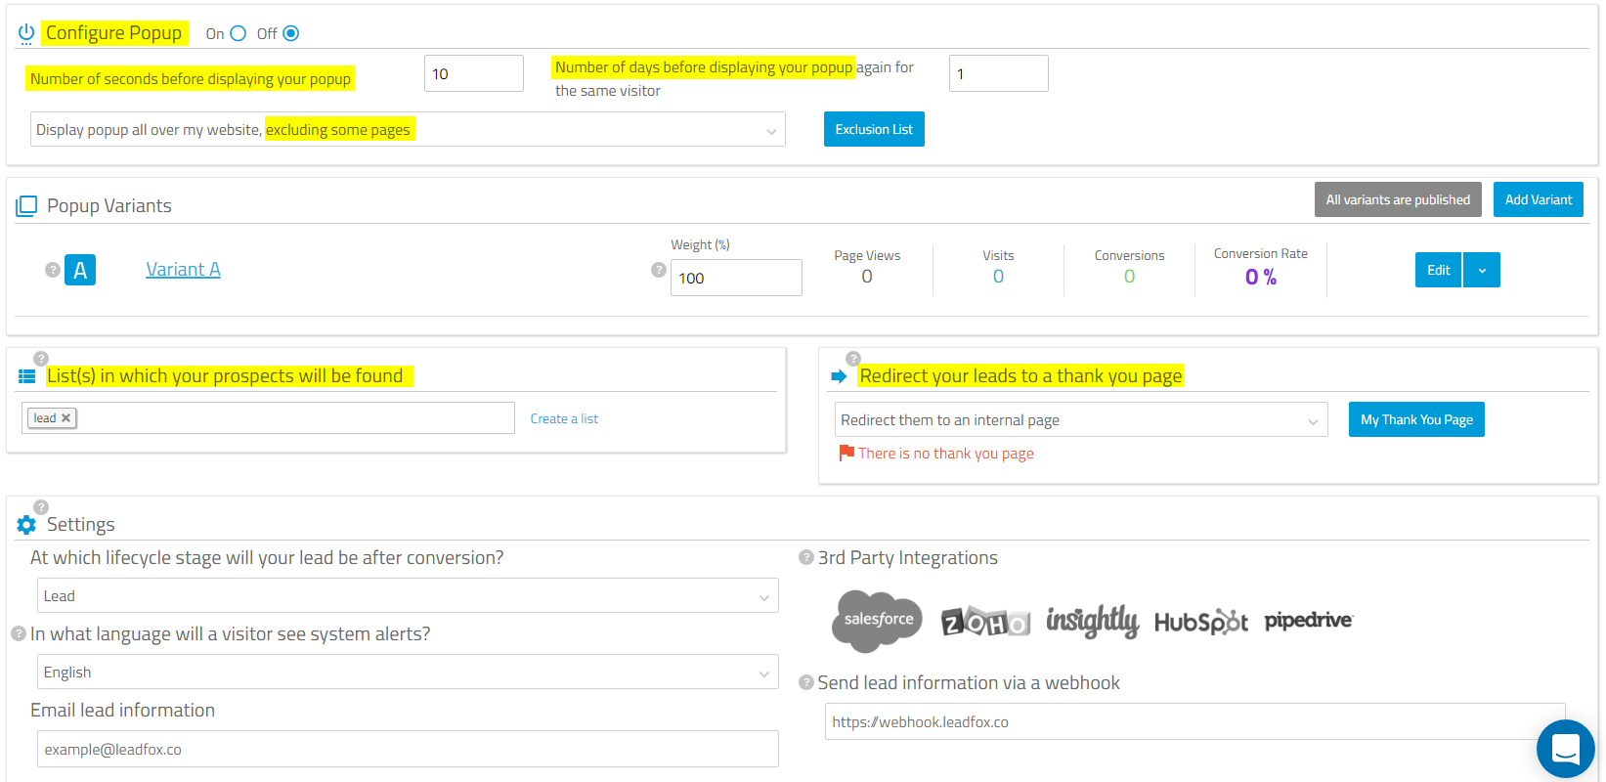This screenshot has width=1606, height=782.
Task: Click the Popup Variants section icon
Action: 26,206
